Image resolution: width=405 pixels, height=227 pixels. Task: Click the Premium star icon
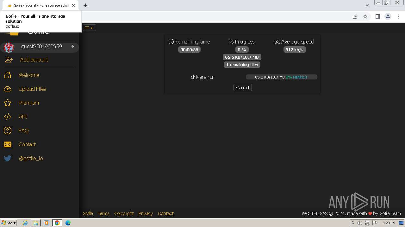[8, 103]
